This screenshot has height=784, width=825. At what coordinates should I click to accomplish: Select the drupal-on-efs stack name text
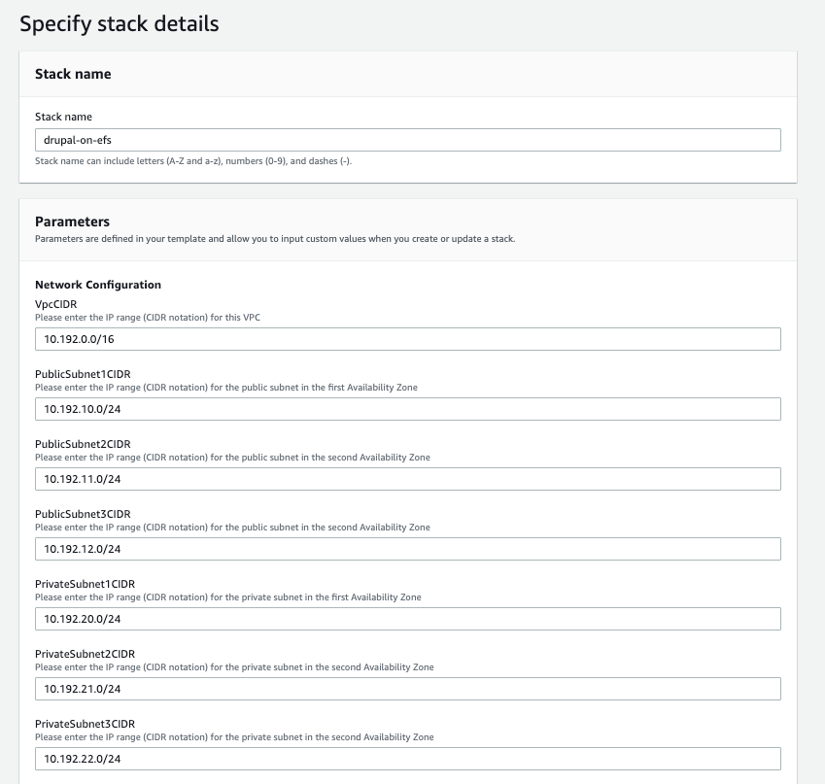[x=83, y=139]
